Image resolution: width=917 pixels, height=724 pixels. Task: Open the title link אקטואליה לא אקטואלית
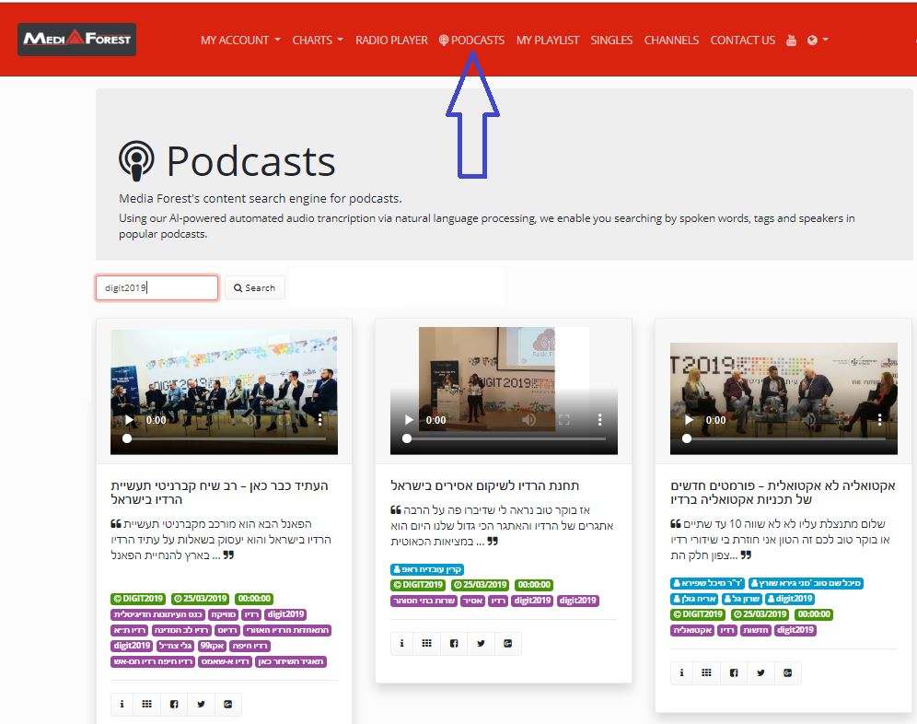tap(784, 492)
